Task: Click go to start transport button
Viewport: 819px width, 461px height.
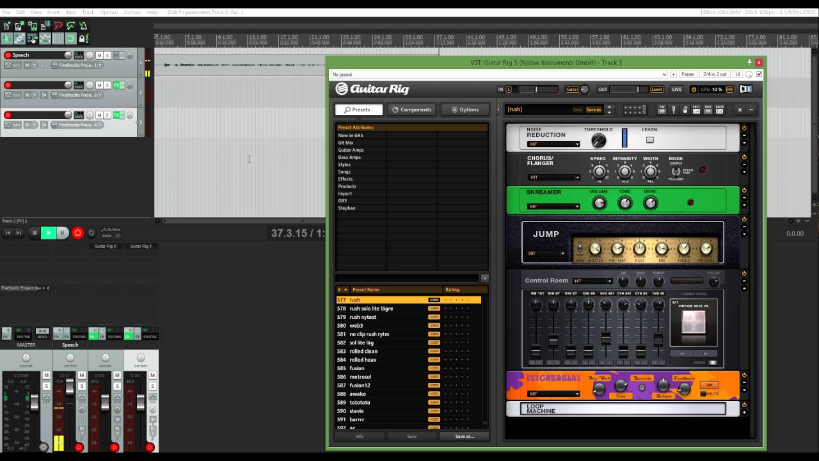Action: pos(8,233)
